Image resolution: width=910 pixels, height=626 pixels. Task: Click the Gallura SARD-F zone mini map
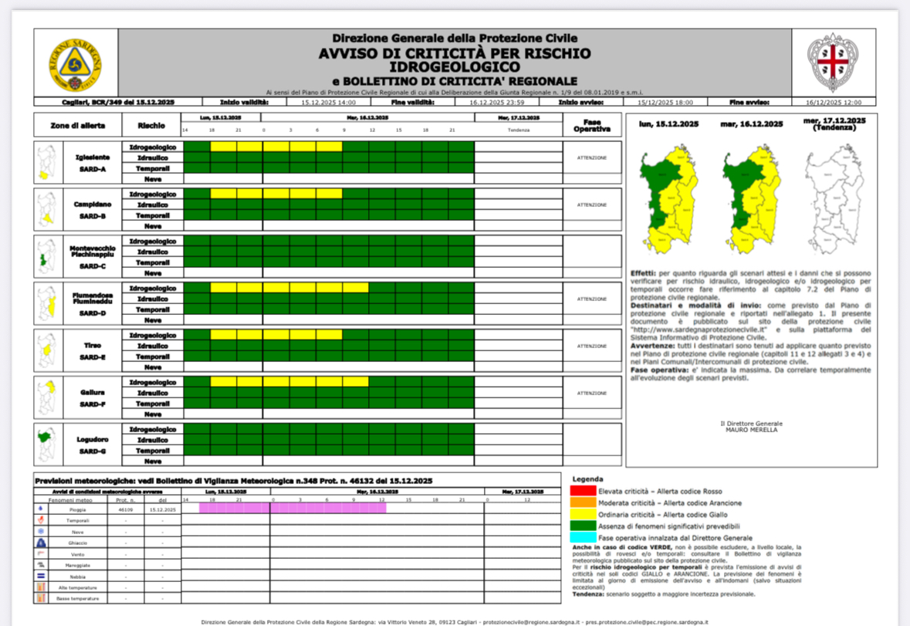tap(47, 398)
